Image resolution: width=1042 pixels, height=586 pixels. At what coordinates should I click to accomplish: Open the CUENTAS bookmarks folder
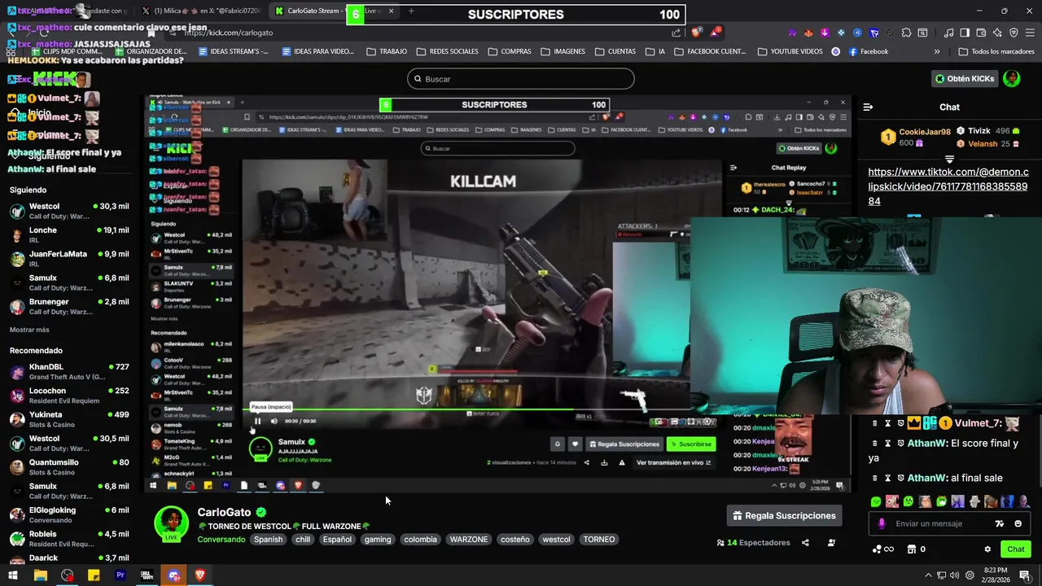tap(615, 51)
